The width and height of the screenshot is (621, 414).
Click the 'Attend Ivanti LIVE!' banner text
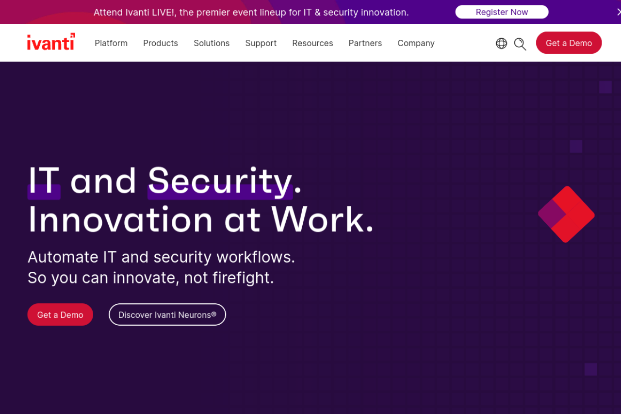pos(251,12)
